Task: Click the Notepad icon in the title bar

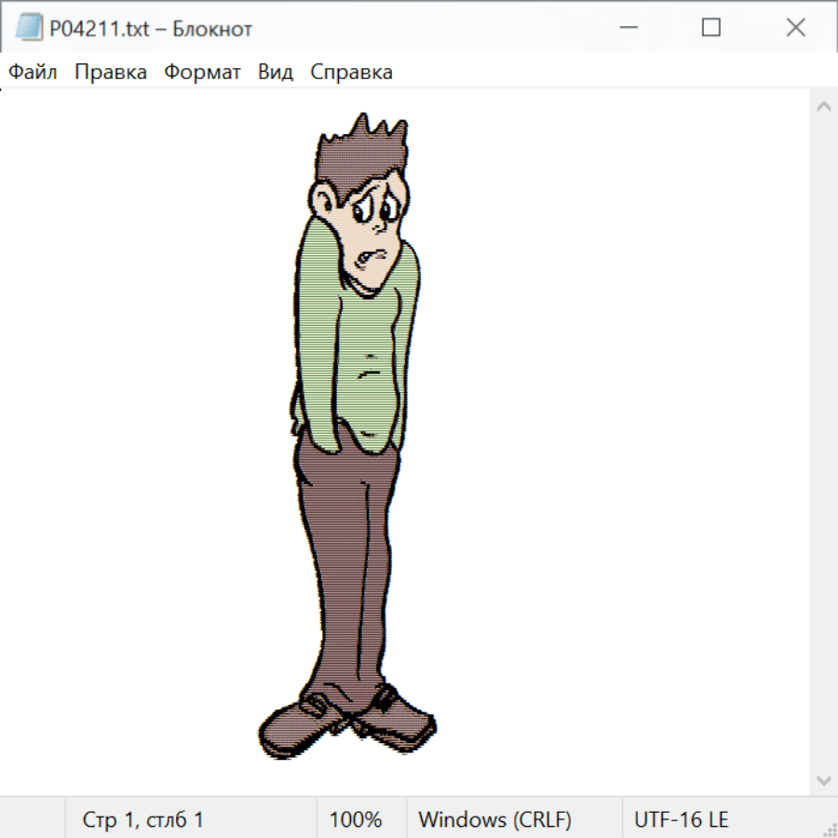Action: pos(29,28)
